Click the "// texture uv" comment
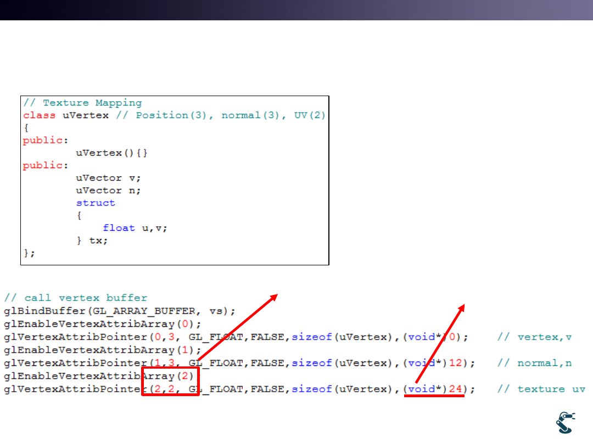The width and height of the screenshot is (593, 445). pyautogui.click(x=541, y=389)
